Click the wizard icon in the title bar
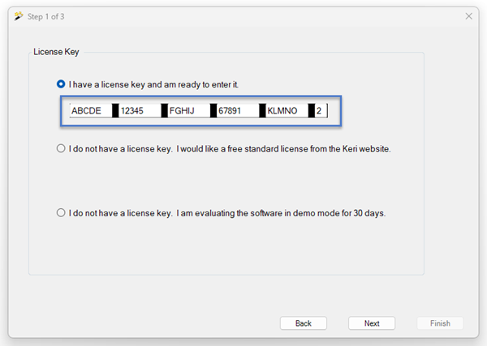This screenshot has height=346, width=487. point(18,15)
